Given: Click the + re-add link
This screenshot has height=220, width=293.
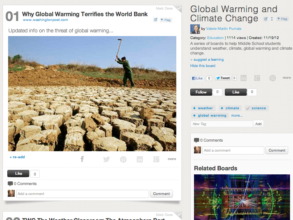Looking at the screenshot, I should [x=17, y=157].
